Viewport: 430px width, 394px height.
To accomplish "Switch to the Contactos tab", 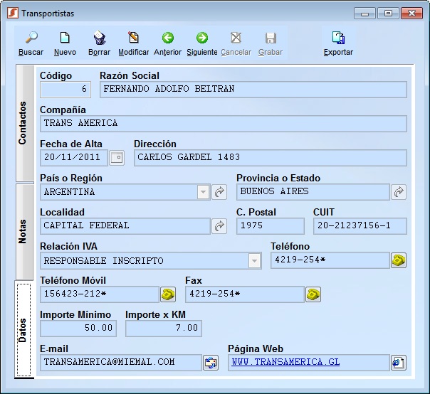I will pos(25,123).
